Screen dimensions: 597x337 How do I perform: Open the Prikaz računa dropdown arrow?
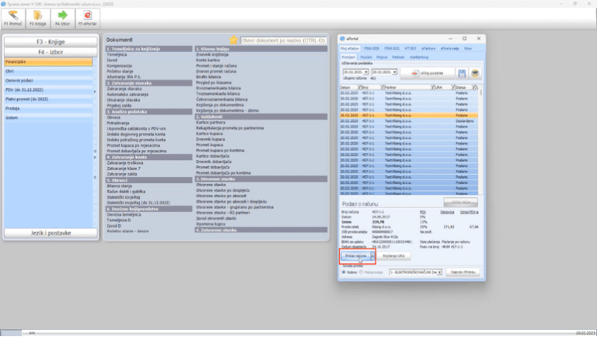coord(373,255)
